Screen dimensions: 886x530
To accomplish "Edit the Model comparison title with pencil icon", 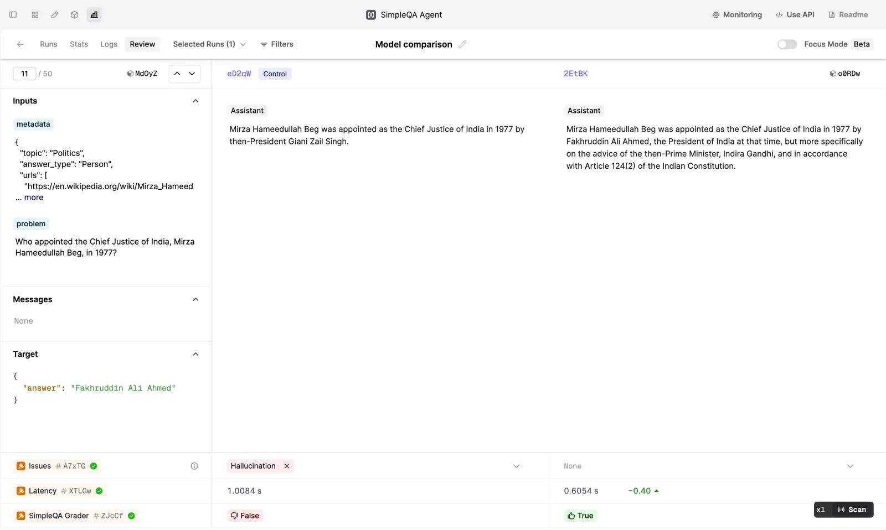I will 462,44.
